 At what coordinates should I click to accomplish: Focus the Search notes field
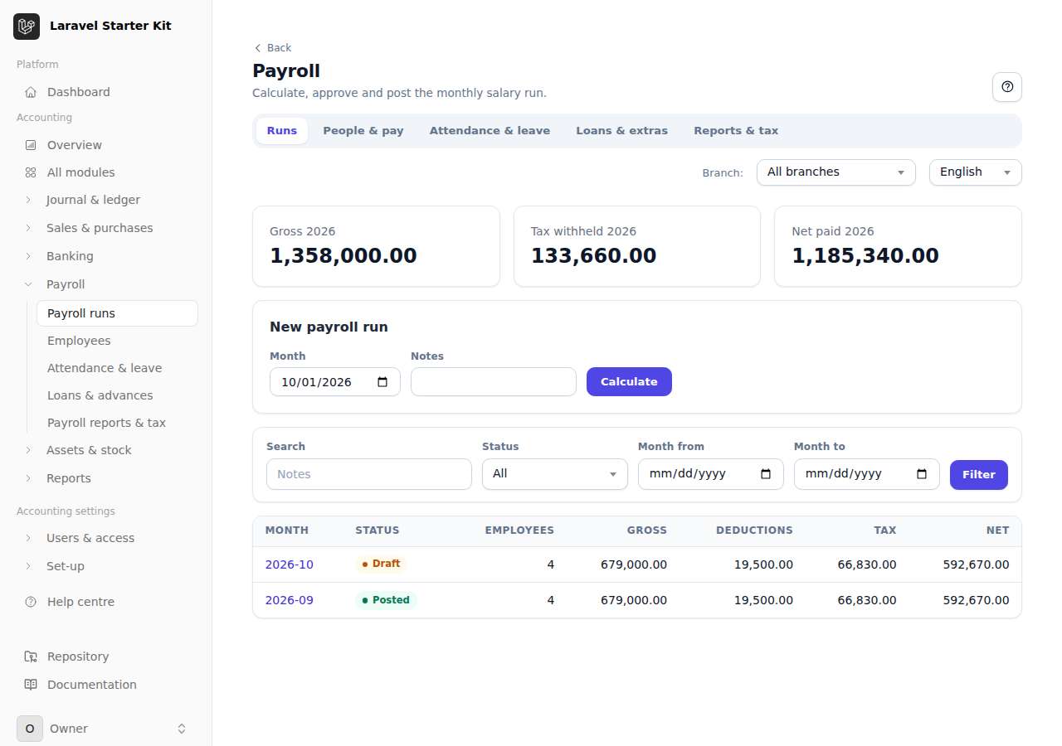point(369,474)
